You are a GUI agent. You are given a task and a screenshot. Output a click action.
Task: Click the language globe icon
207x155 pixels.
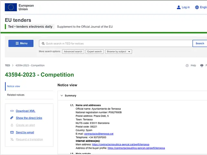(197, 7)
